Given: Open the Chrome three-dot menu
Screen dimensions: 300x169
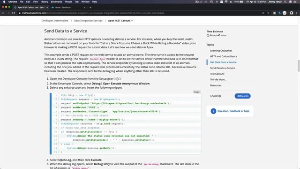Looking at the screenshot, I should [x=297, y=13].
